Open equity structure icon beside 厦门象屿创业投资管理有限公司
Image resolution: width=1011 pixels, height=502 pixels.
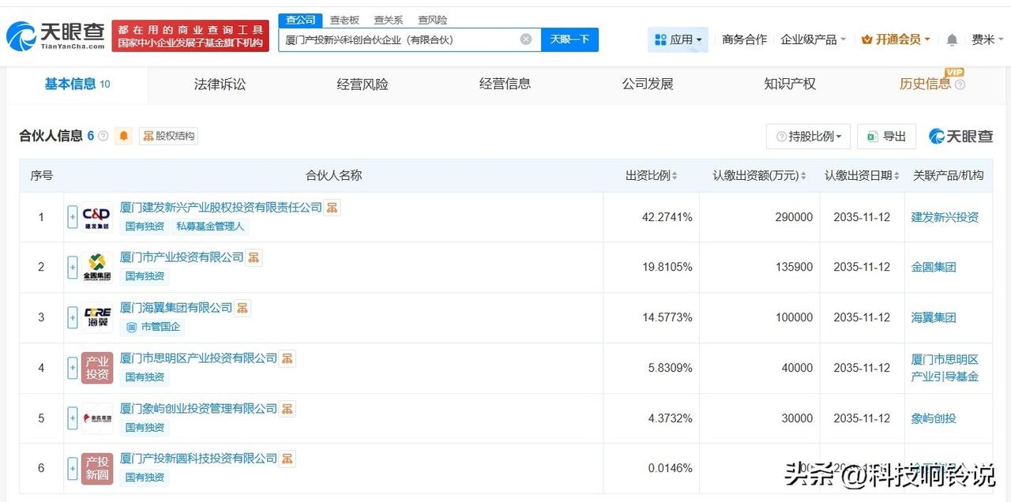point(288,408)
